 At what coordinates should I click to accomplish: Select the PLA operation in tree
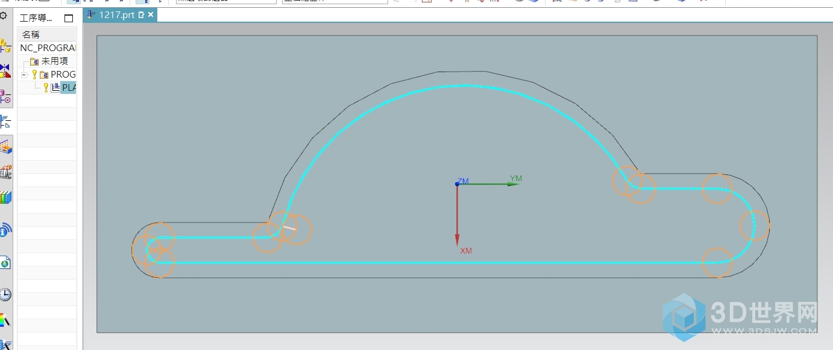click(x=69, y=88)
